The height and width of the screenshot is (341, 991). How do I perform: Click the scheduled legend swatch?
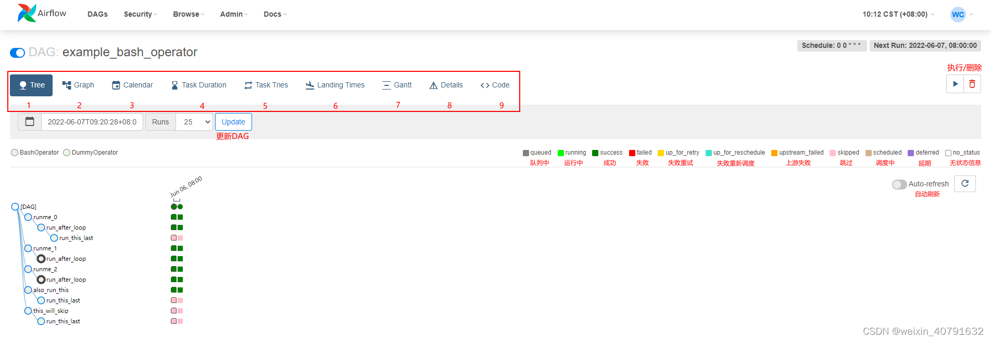click(869, 153)
